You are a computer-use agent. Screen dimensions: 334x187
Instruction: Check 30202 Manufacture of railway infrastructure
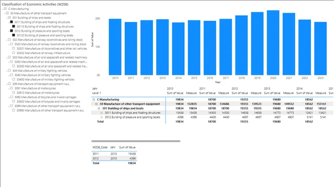(14, 53)
